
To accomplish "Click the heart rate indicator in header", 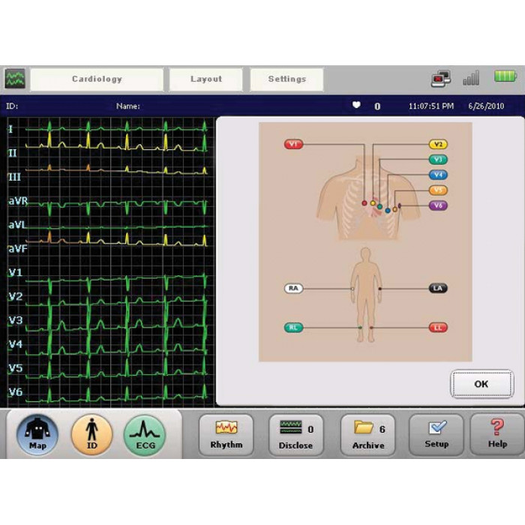I will (x=357, y=106).
